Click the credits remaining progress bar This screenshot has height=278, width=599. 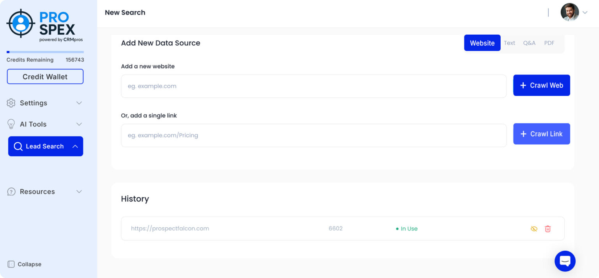[x=45, y=52]
